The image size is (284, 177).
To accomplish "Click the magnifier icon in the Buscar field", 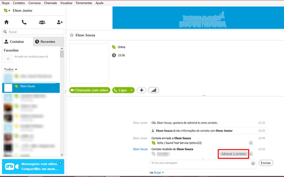I will [x=5, y=32].
